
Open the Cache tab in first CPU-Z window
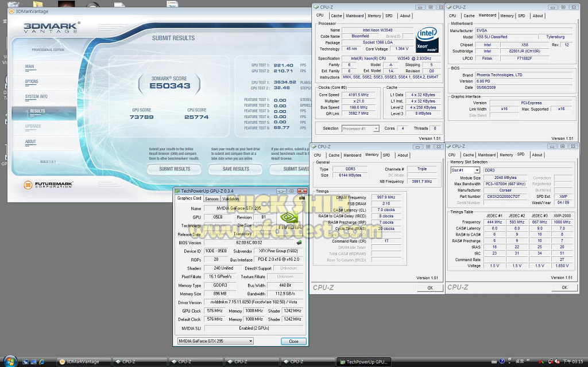pyautogui.click(x=336, y=16)
